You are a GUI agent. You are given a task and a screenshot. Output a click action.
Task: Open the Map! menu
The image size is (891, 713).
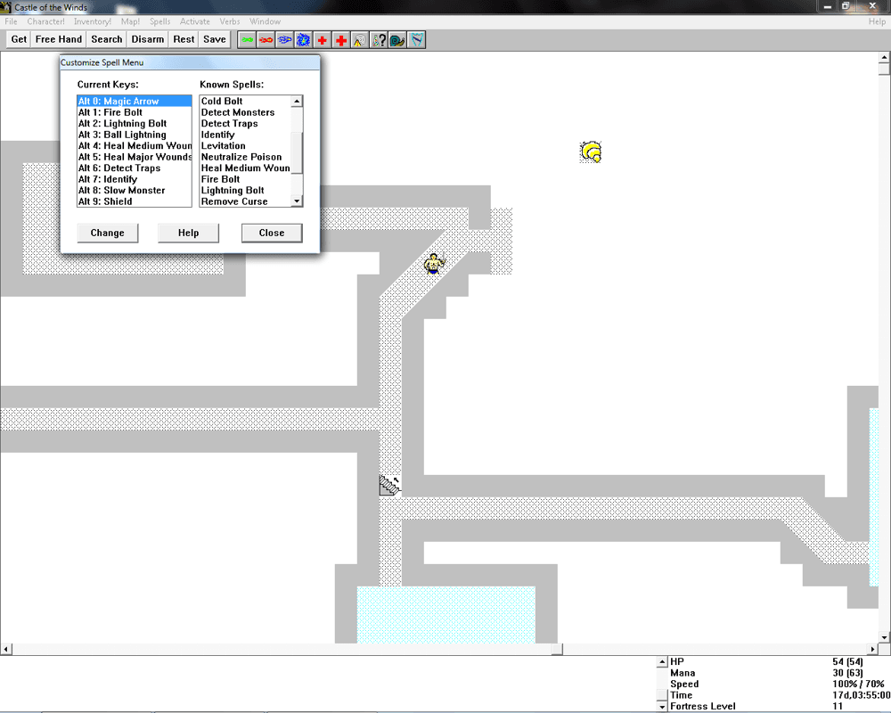(x=130, y=21)
